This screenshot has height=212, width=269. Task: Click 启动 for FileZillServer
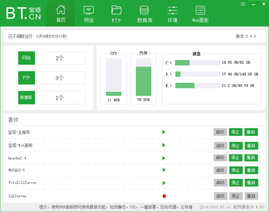coord(221,182)
